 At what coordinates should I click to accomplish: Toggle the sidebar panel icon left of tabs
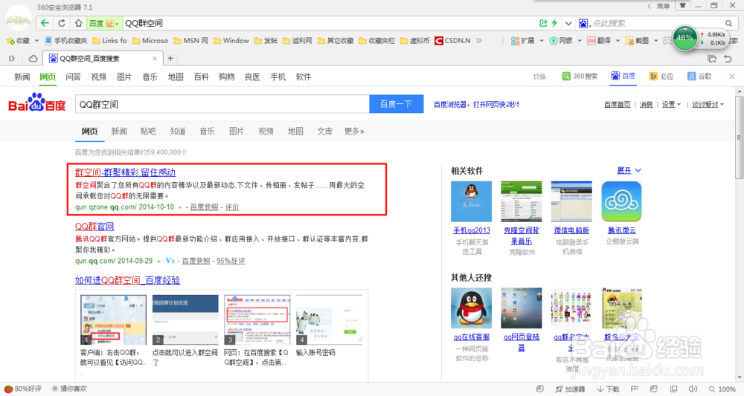tap(12, 58)
